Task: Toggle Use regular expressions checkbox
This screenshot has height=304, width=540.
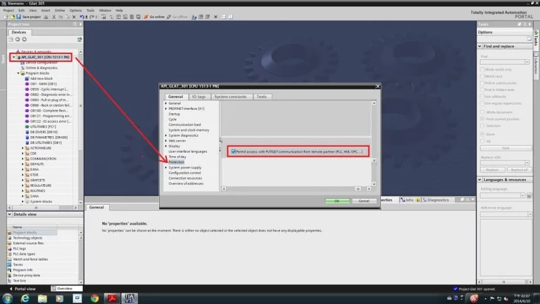Action: pos(482,103)
